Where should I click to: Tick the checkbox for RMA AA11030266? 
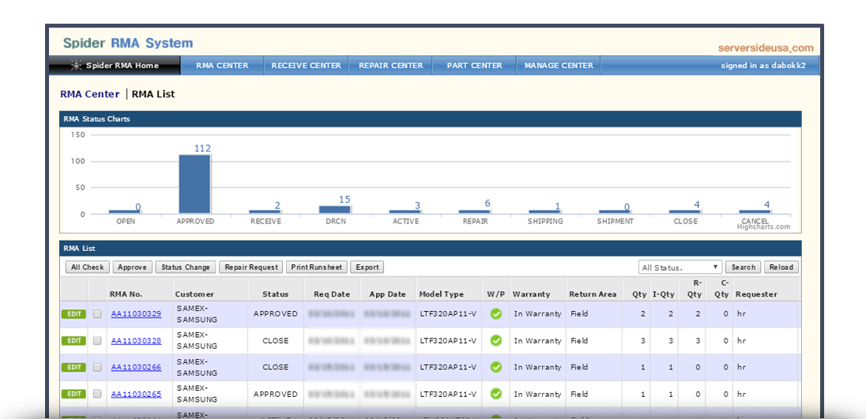point(97,367)
